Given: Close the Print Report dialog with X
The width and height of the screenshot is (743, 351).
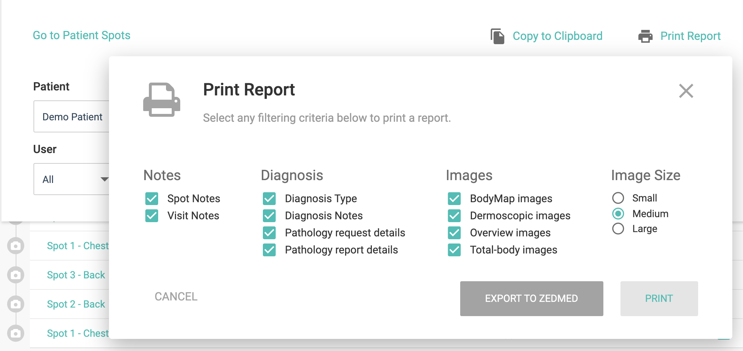Looking at the screenshot, I should pos(686,91).
